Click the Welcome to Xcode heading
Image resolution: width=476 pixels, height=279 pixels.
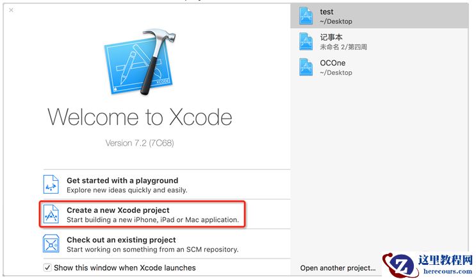(140, 117)
